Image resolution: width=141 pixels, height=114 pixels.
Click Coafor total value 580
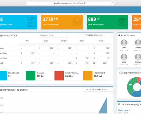[x=108, y=48]
